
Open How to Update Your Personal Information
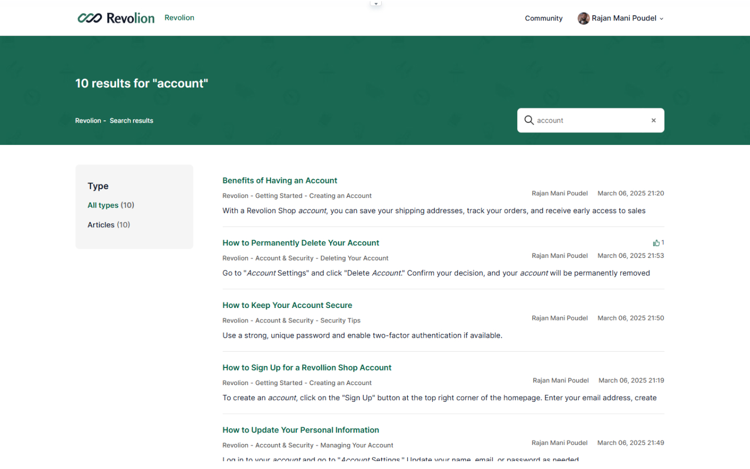pyautogui.click(x=301, y=430)
